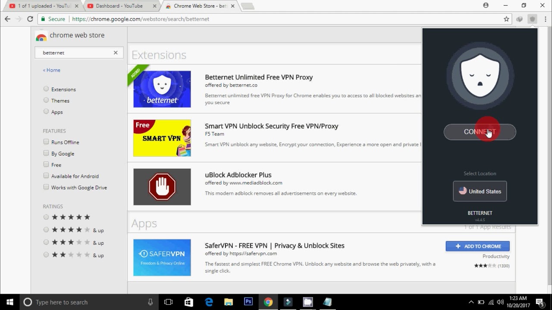Tick the Works with Google Drive checkbox
The height and width of the screenshot is (310, 552).
pos(46,187)
